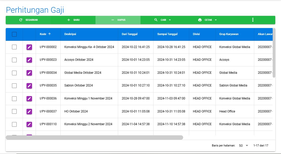
Task: Check the box for row I/PY-000023
Action: pos(14,60)
